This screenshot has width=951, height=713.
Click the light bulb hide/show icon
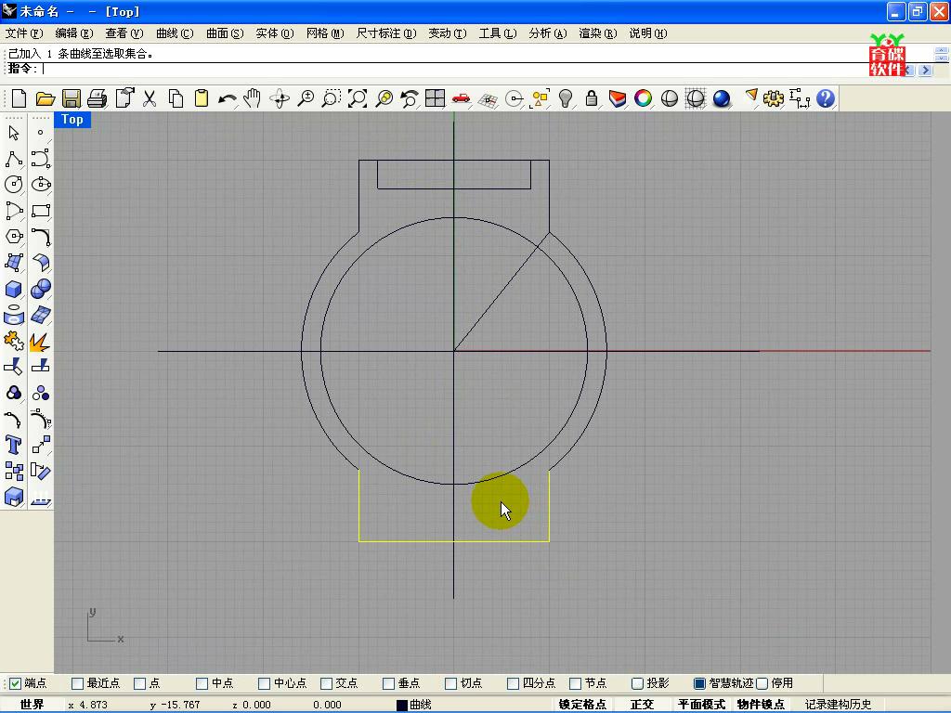point(566,98)
